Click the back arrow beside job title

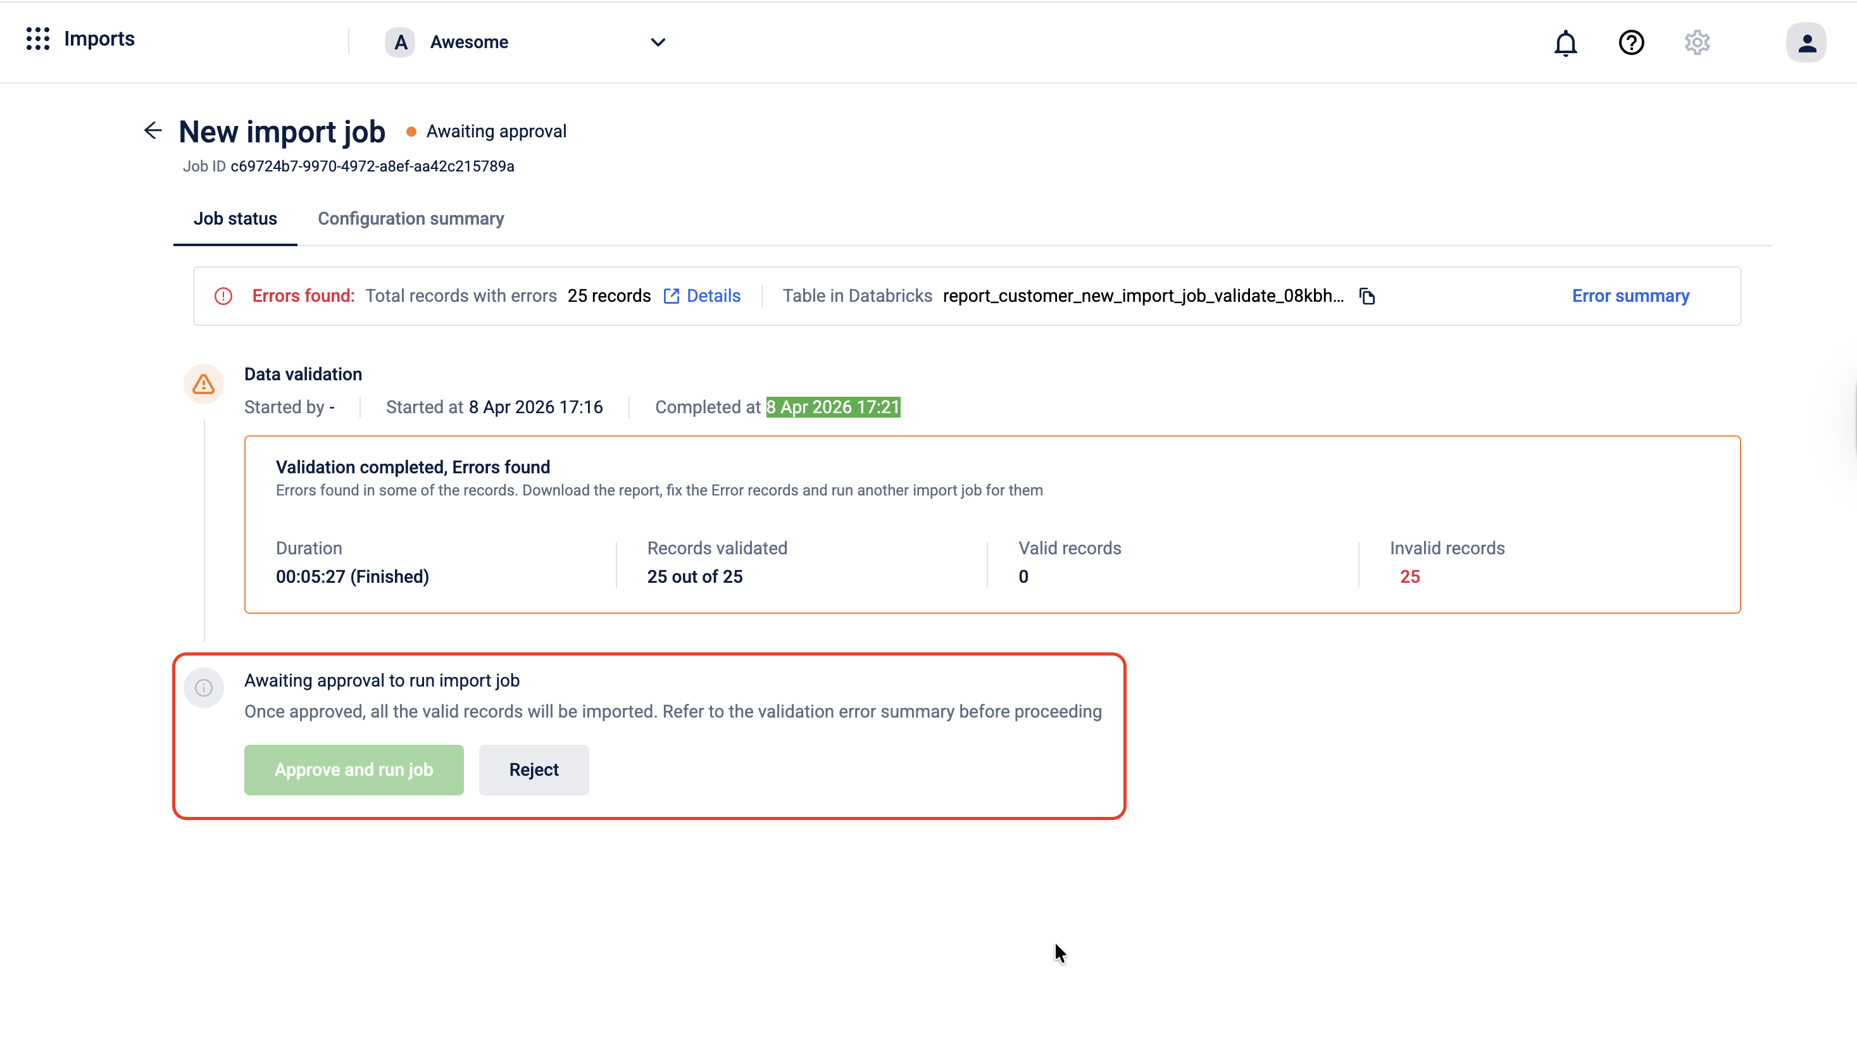(153, 131)
